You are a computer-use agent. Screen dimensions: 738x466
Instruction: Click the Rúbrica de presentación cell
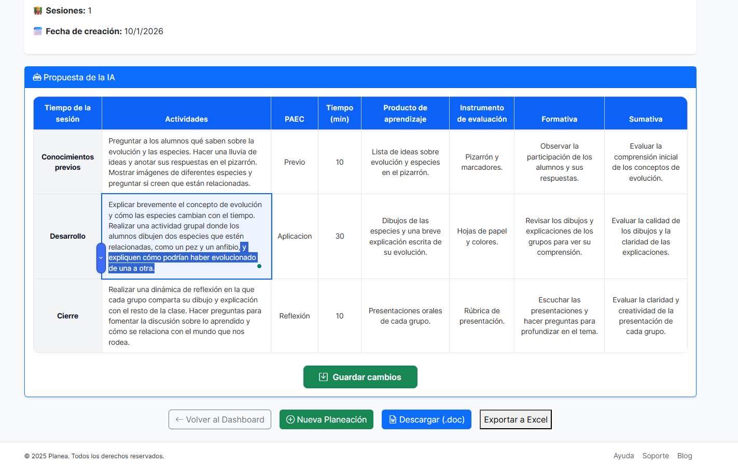[482, 316]
